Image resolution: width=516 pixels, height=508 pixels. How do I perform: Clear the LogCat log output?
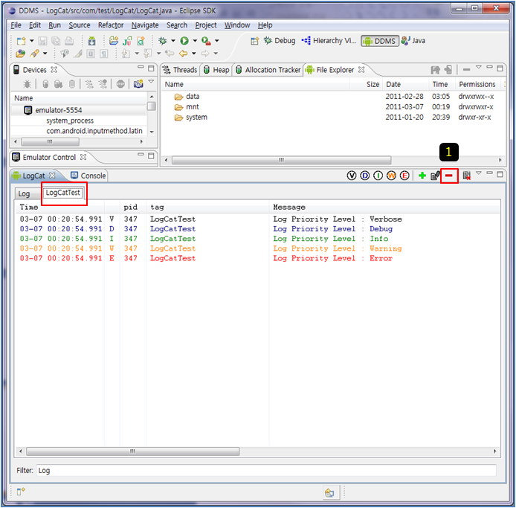(466, 176)
